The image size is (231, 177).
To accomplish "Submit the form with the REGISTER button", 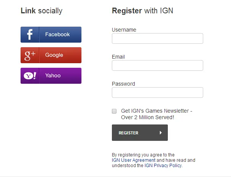I will (x=140, y=132).
